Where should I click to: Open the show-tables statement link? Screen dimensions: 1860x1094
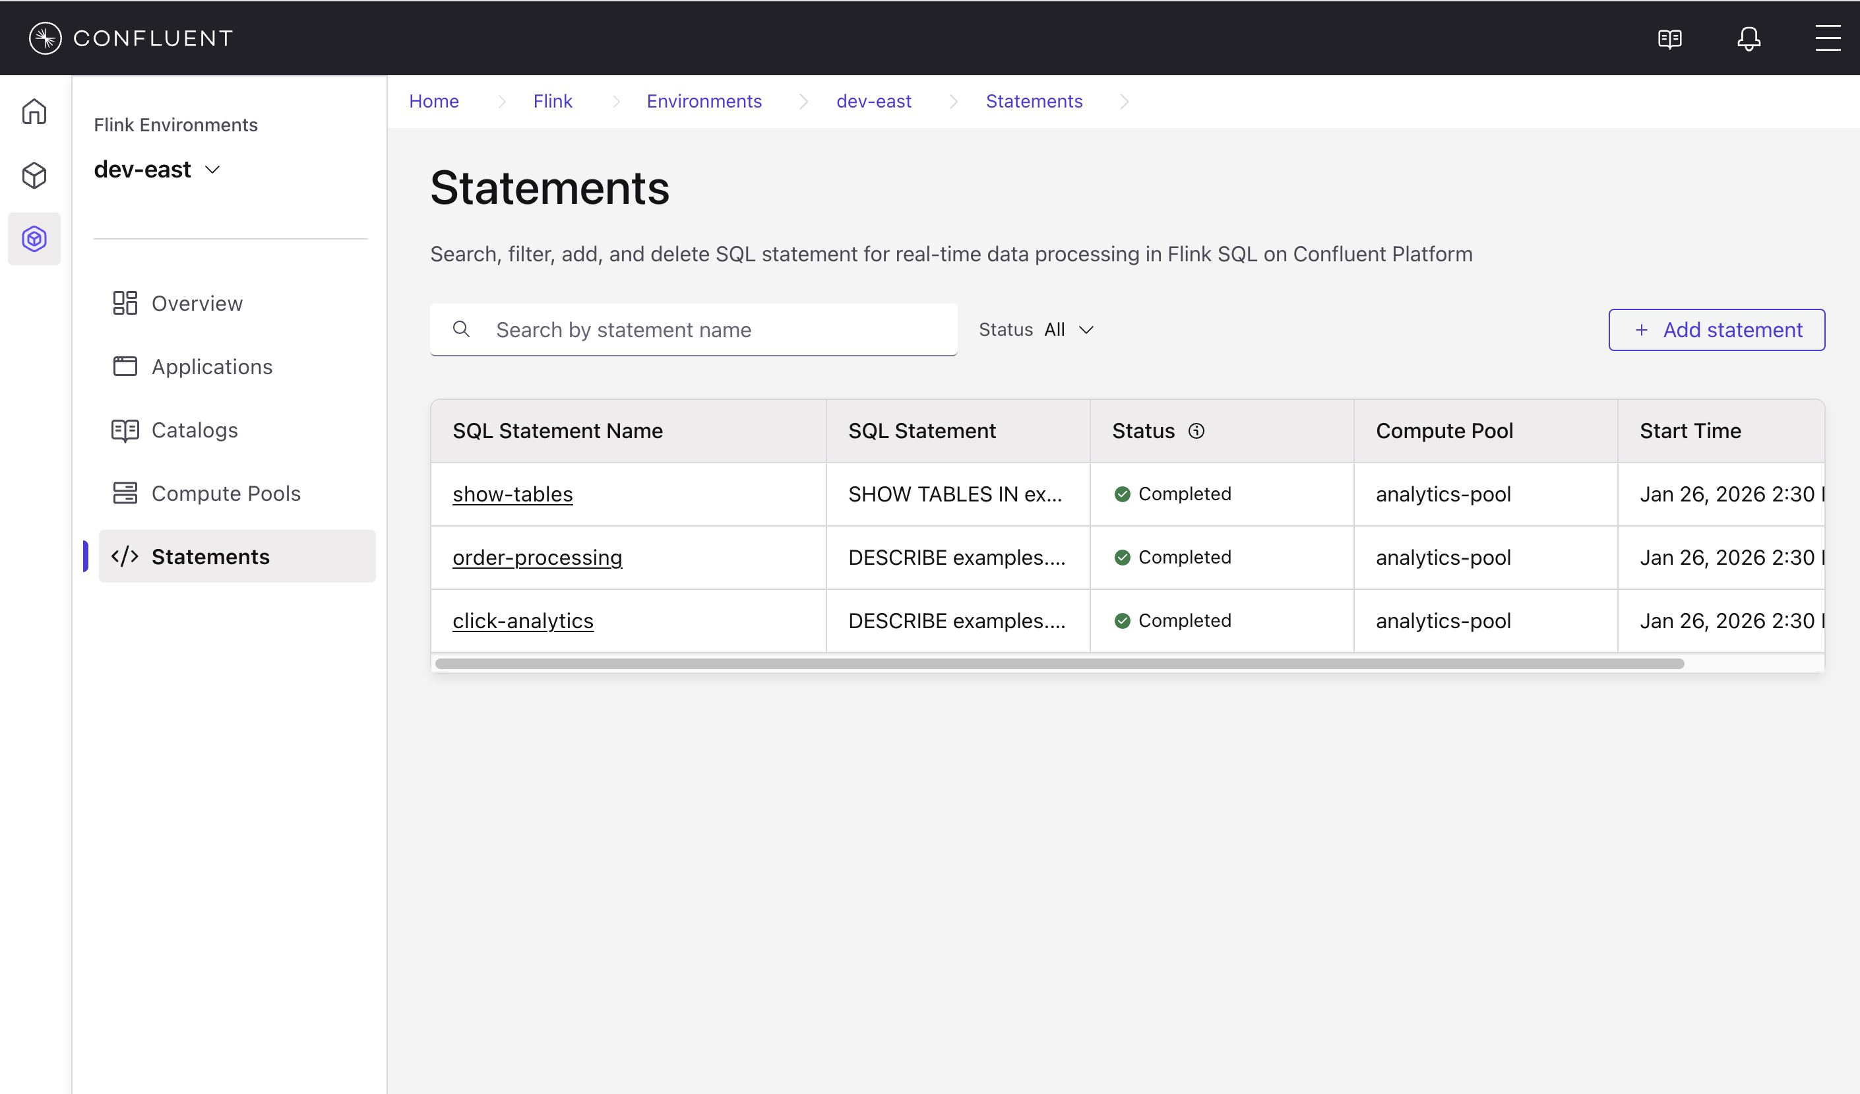pos(512,495)
